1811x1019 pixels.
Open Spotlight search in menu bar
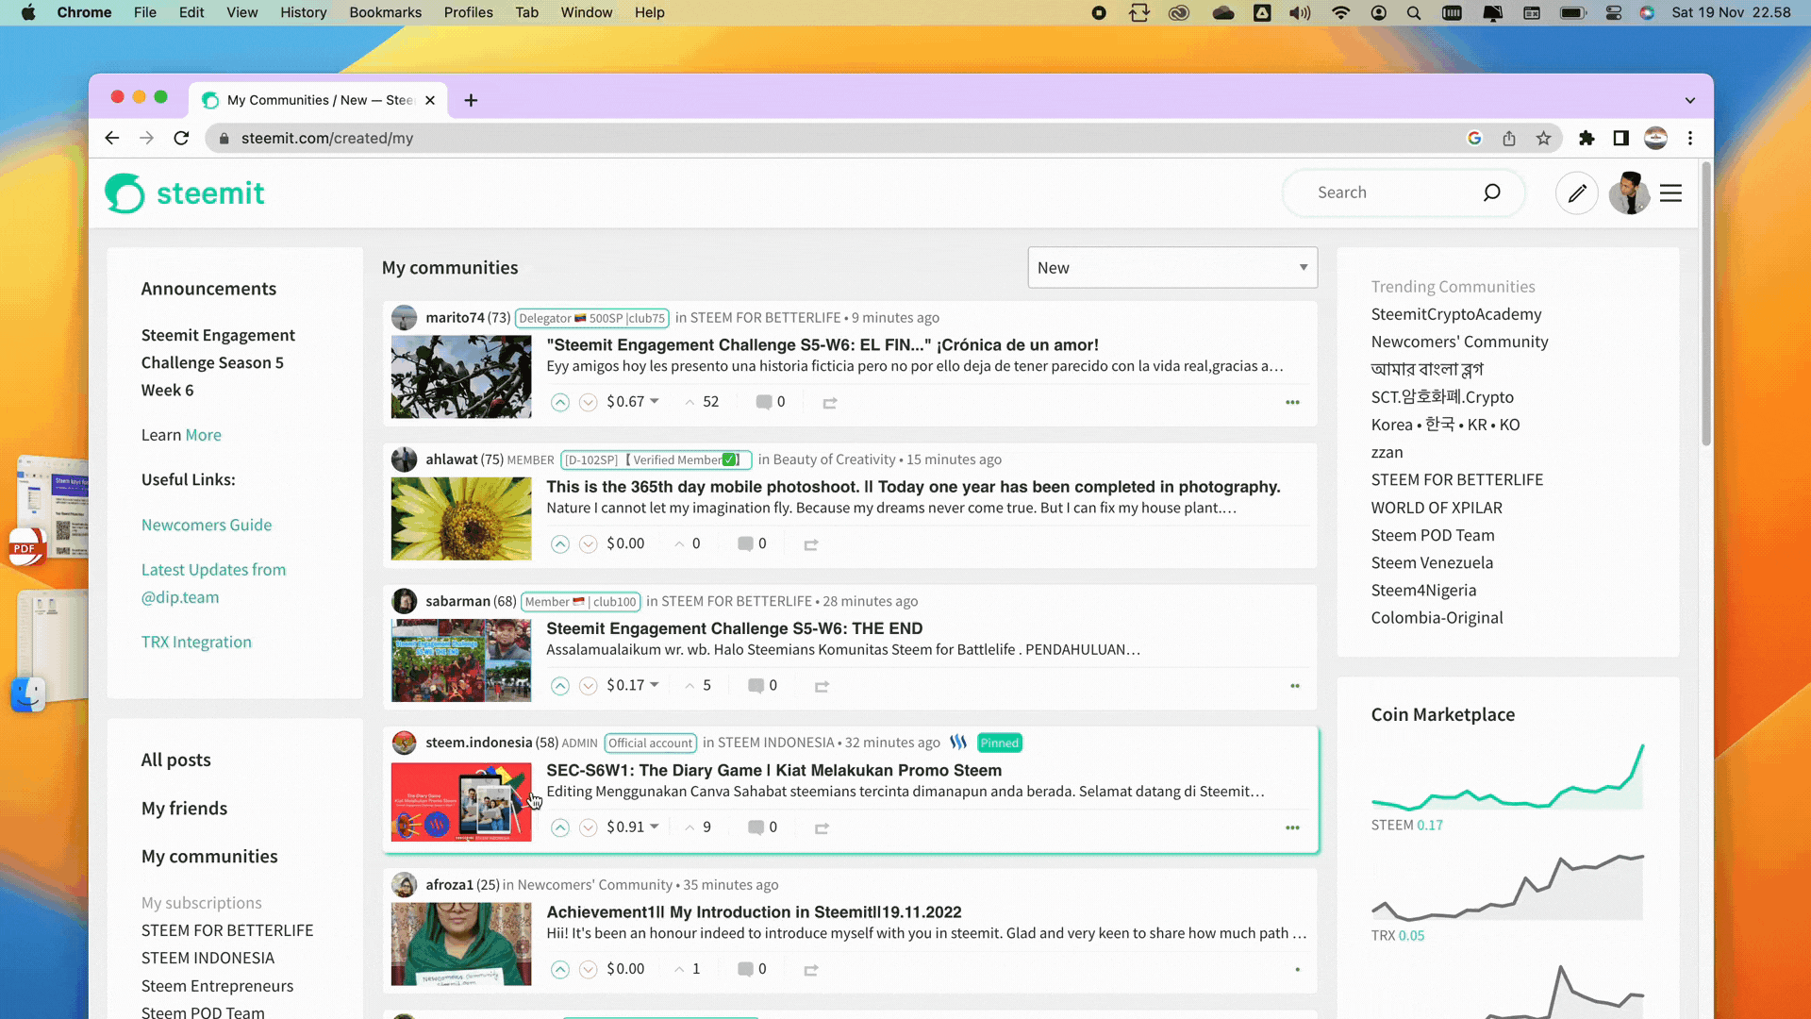click(x=1413, y=12)
